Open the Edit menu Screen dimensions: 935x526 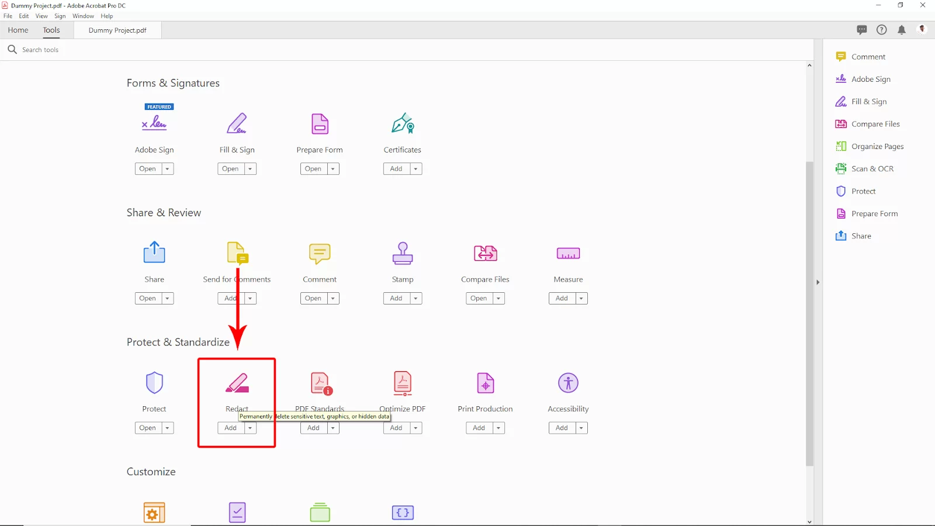pos(24,16)
